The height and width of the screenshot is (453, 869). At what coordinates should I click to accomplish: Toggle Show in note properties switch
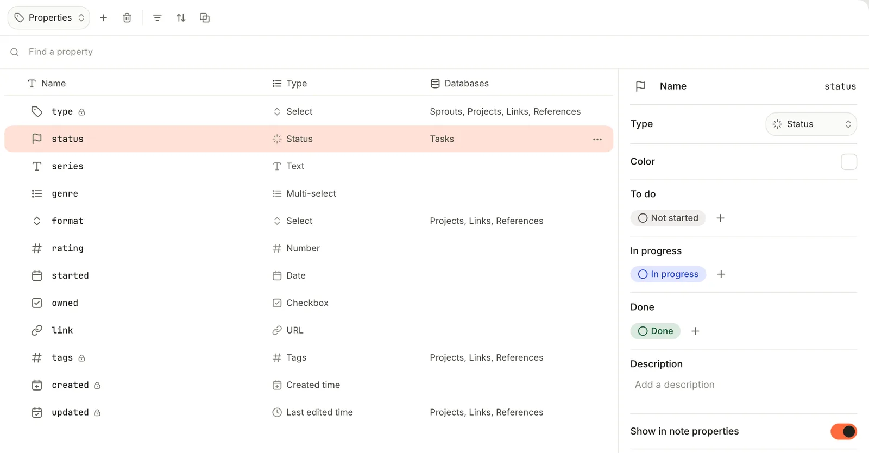[x=843, y=431]
